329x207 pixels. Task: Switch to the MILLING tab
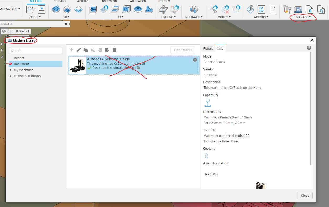(35, 2)
